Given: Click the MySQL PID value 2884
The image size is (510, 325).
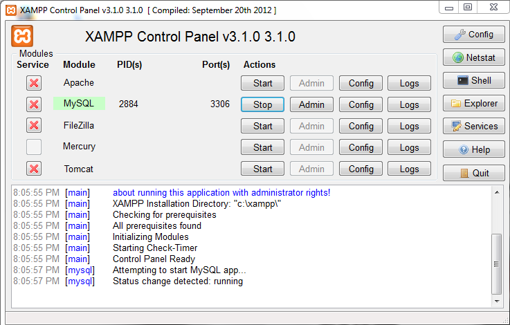Looking at the screenshot, I should click(x=129, y=104).
